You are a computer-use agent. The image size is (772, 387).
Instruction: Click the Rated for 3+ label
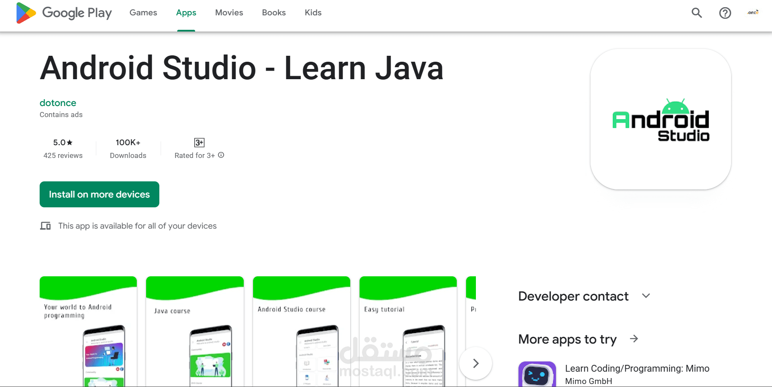pyautogui.click(x=195, y=155)
